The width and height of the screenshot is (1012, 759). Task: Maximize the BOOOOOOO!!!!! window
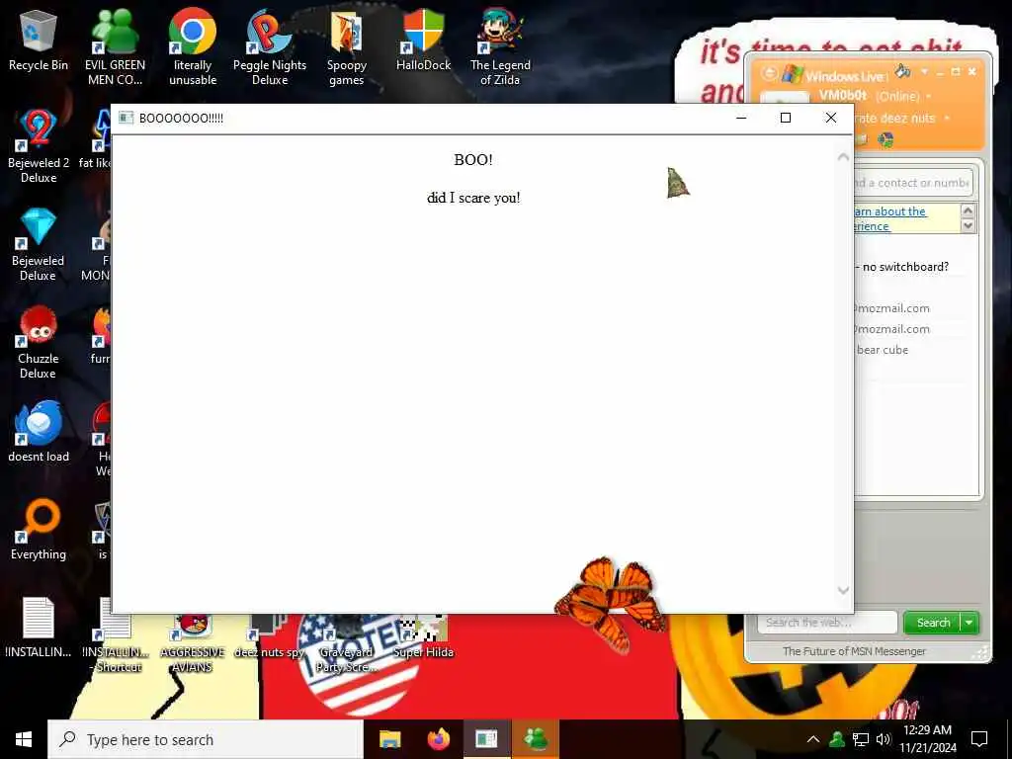point(786,118)
